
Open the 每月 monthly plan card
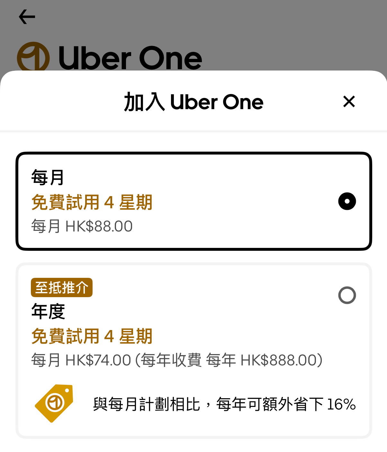pyautogui.click(x=194, y=201)
